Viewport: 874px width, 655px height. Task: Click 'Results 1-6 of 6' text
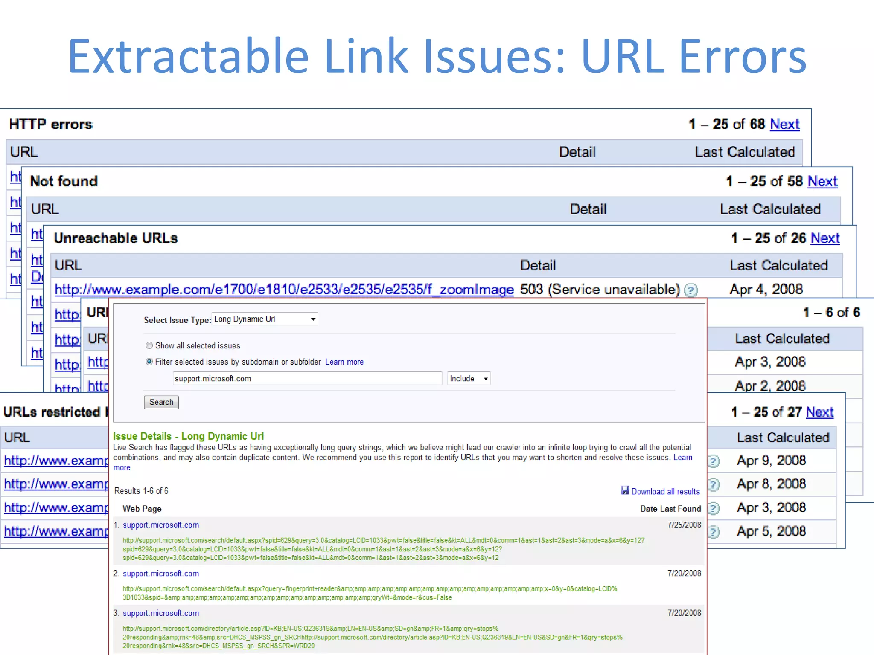[141, 491]
